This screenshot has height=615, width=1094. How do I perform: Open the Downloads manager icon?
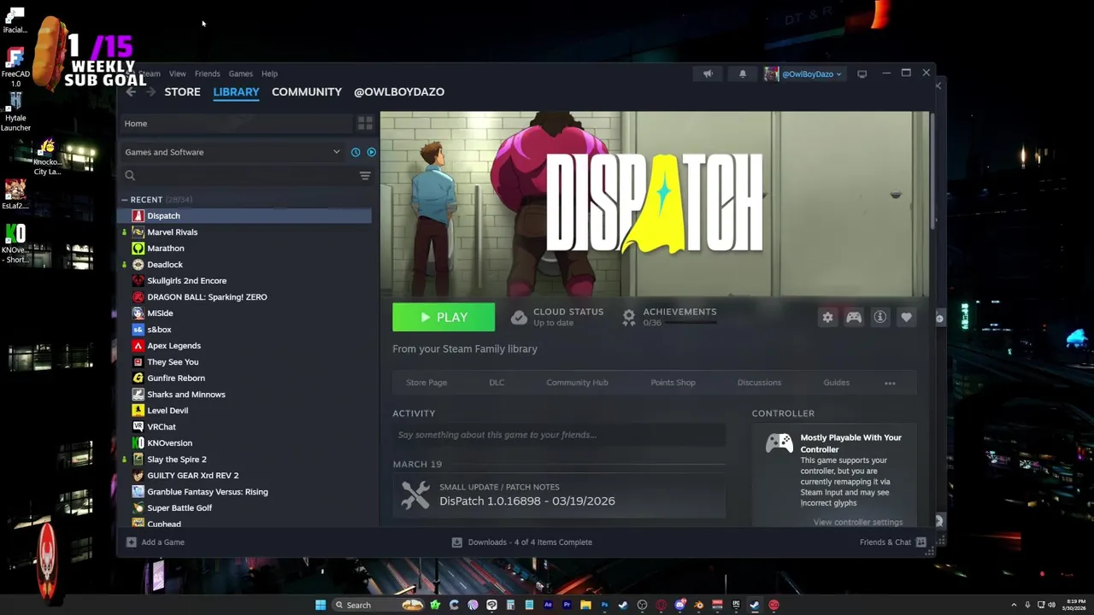pos(456,542)
